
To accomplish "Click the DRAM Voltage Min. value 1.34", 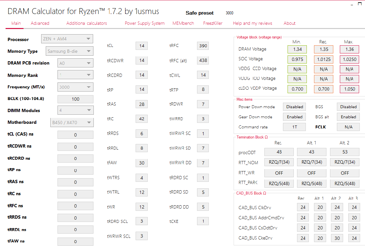I will 297,49.
